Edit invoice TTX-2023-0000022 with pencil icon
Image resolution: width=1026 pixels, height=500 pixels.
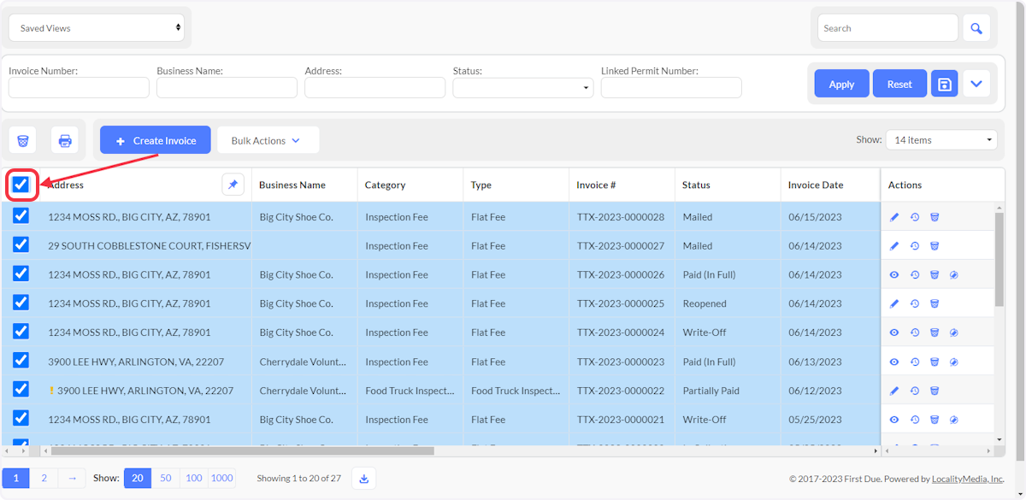pyautogui.click(x=894, y=391)
